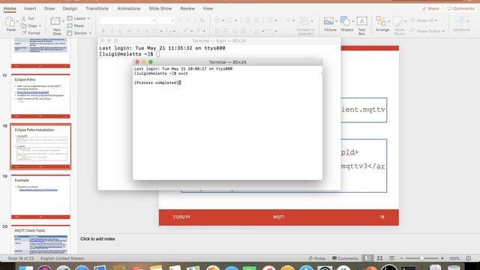Click 'Click to add notes' area
The image size is (480, 270).
97,238
